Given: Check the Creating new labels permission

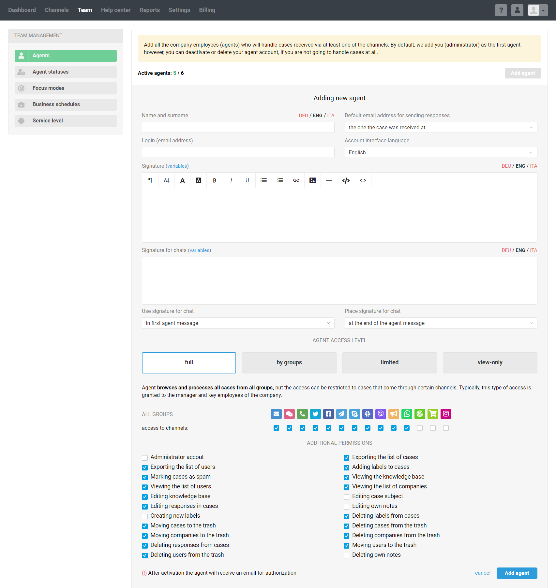Looking at the screenshot, I should click(145, 516).
